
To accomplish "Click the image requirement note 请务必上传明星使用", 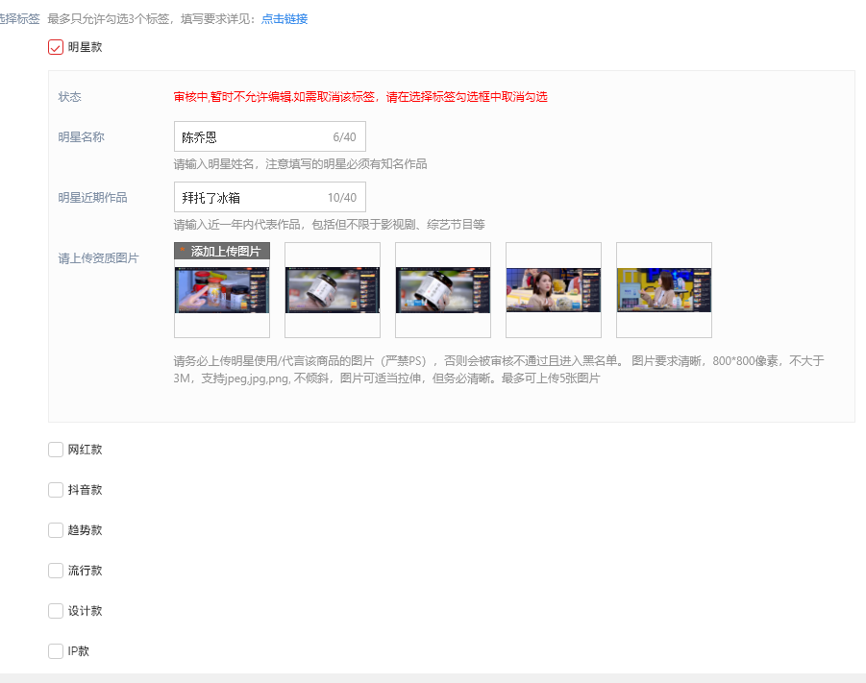I will pos(499,370).
